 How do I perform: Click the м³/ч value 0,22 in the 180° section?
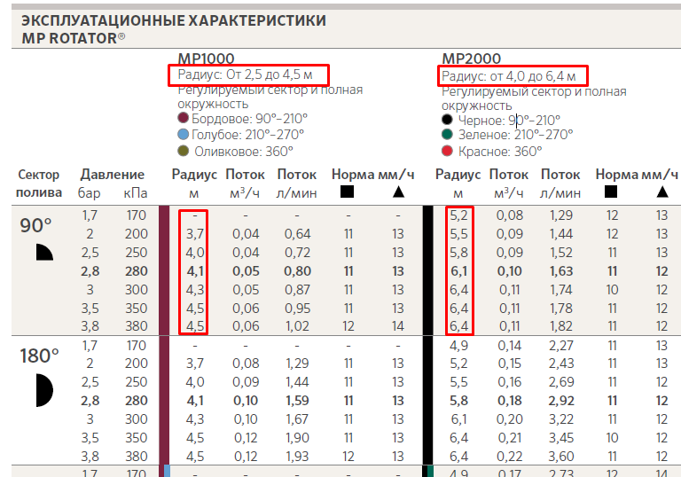[x=510, y=457]
